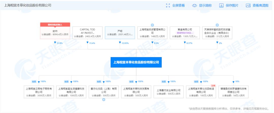Select shareholder node 严明
This screenshot has height=113, width=274.
point(120,33)
